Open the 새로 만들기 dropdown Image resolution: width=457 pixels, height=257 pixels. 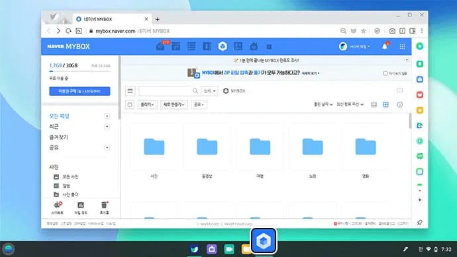174,104
